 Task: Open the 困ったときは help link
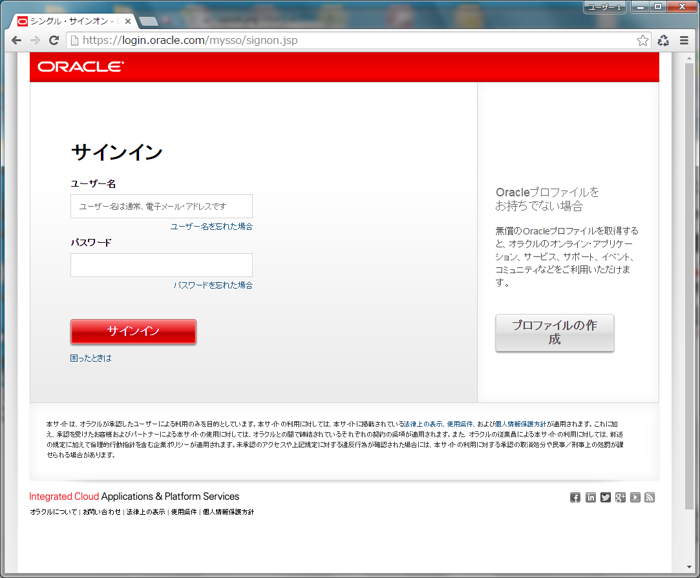91,358
